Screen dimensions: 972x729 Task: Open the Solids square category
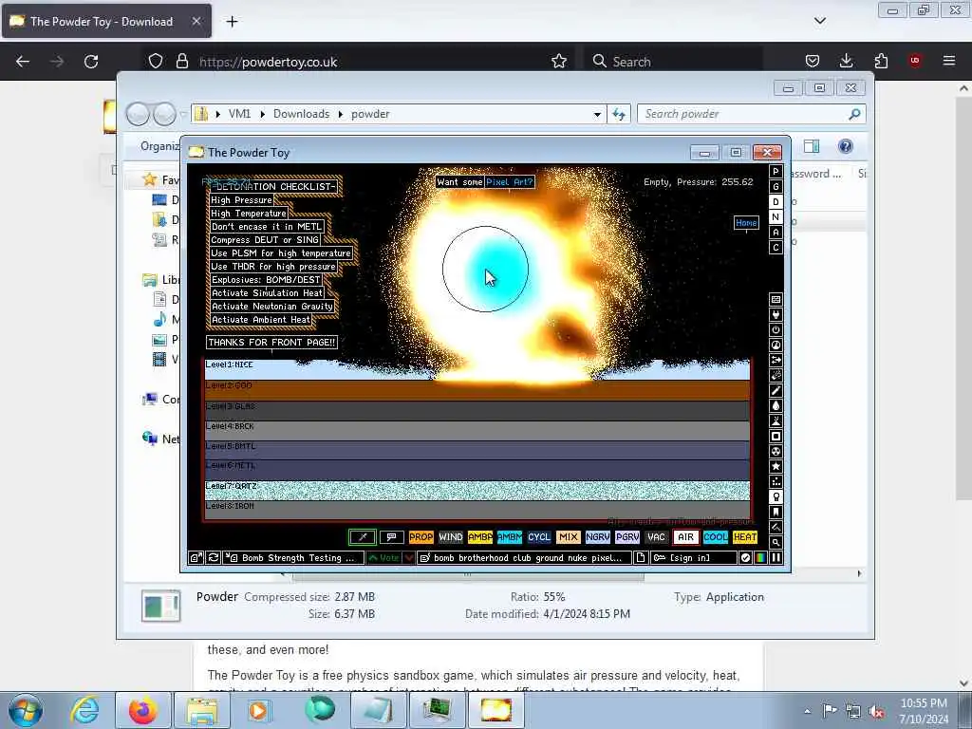click(776, 437)
